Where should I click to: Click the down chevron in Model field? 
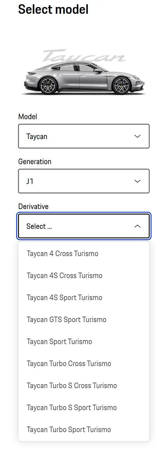[x=138, y=136]
